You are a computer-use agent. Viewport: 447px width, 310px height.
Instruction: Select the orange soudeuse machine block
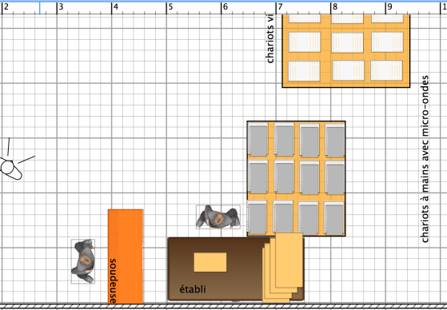tap(126, 256)
